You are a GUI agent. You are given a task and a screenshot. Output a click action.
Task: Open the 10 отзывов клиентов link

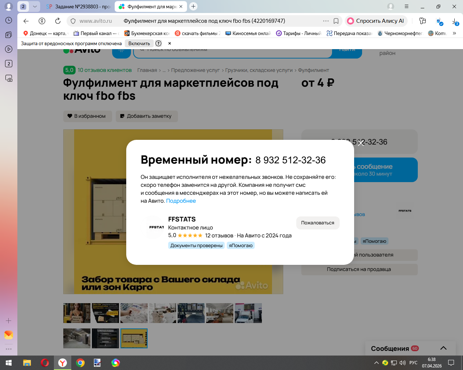[x=105, y=70]
